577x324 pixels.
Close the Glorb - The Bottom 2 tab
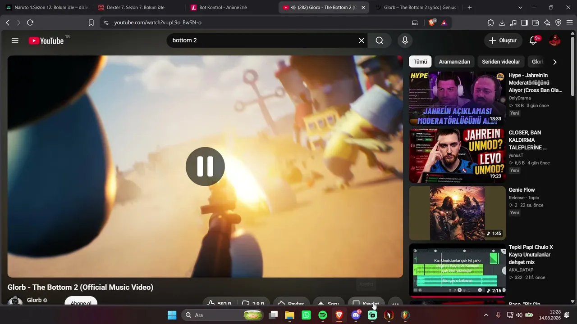[x=363, y=8]
